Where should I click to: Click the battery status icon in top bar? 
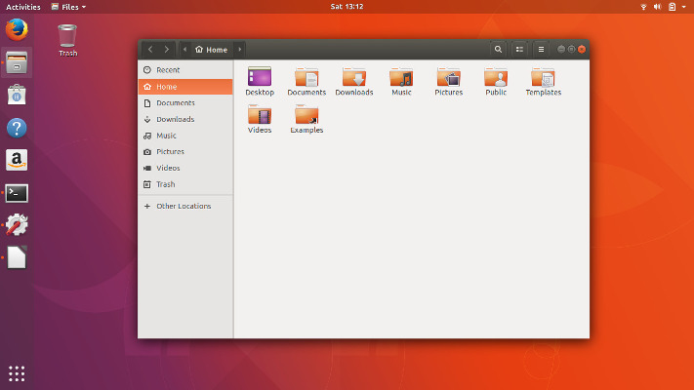coord(672,7)
